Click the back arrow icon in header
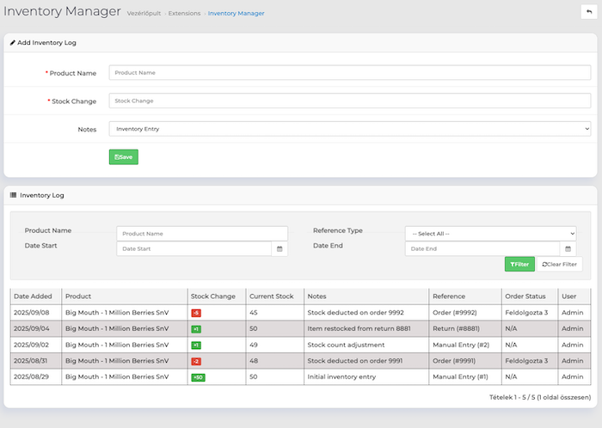The width and height of the screenshot is (602, 428). click(x=587, y=11)
